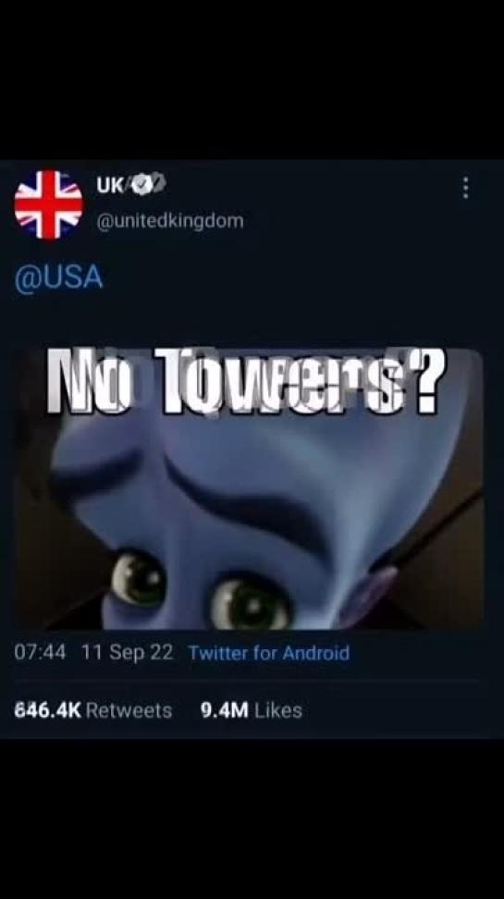Click the Likes label
This screenshot has height=899, width=504.
coord(278,710)
